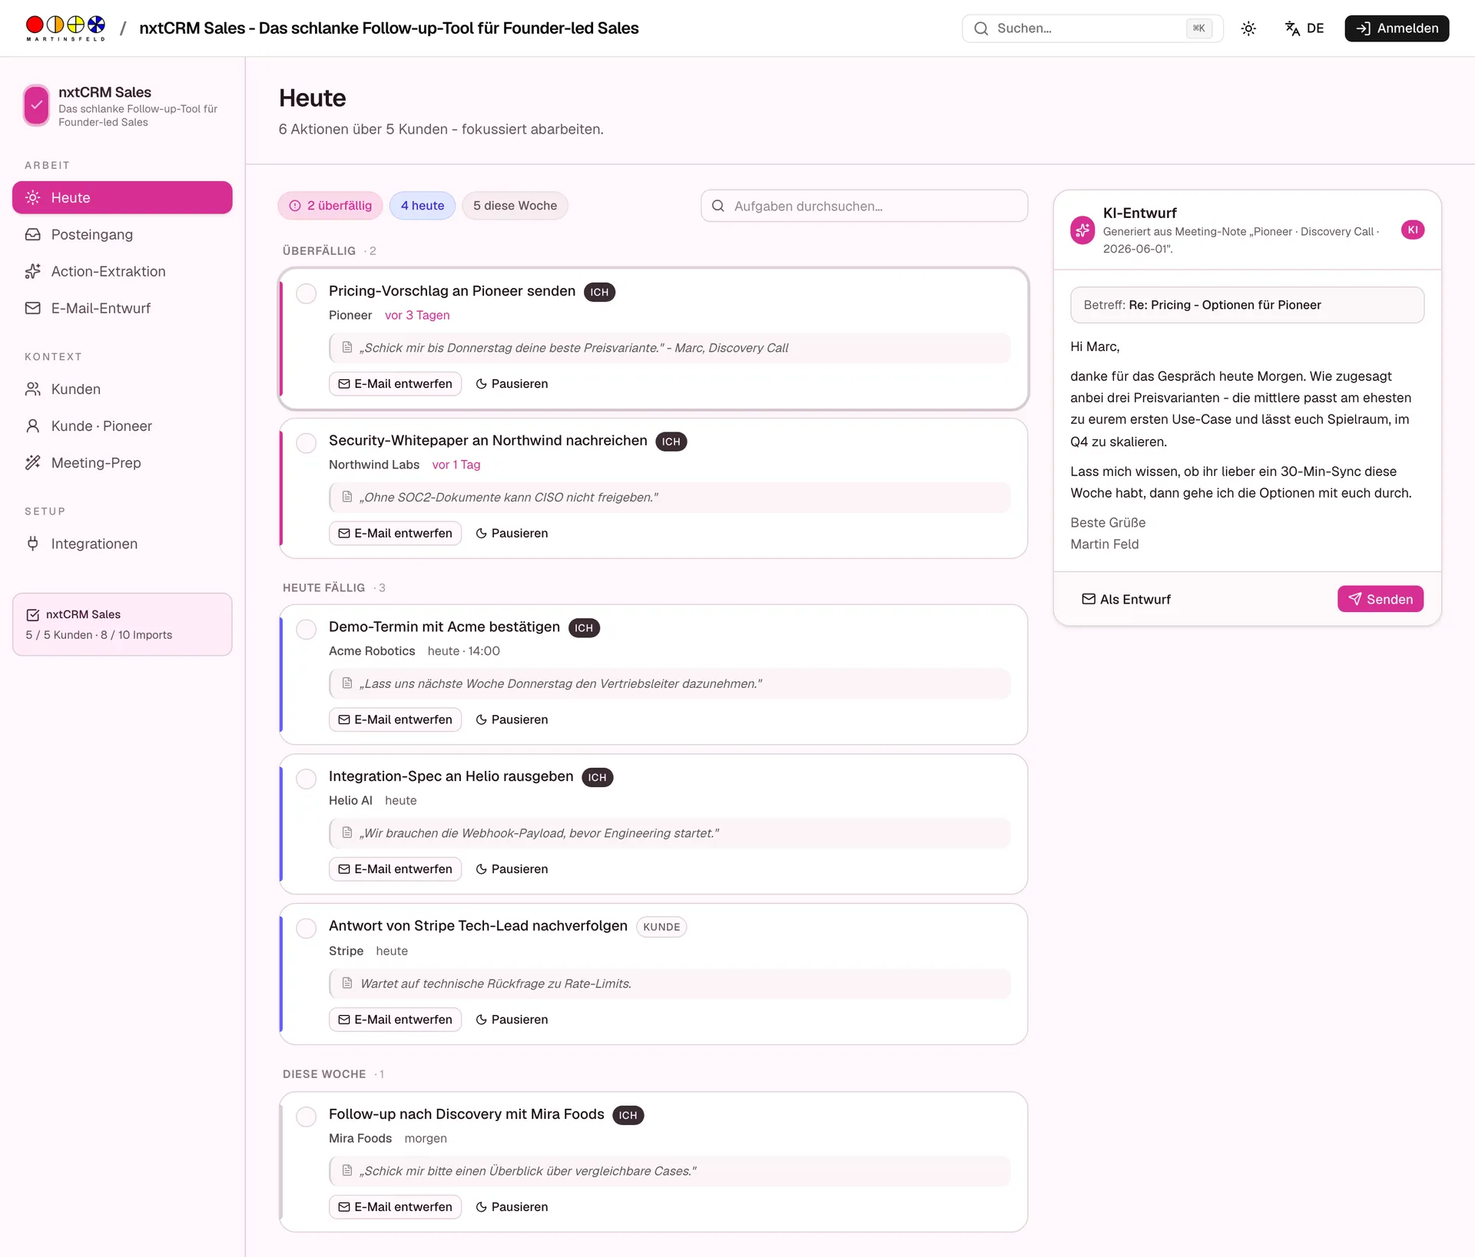Send the email with Senden button

1381,599
